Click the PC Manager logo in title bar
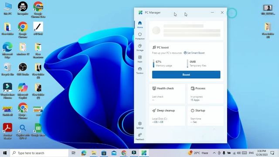This screenshot has width=279, height=157. (x=140, y=13)
